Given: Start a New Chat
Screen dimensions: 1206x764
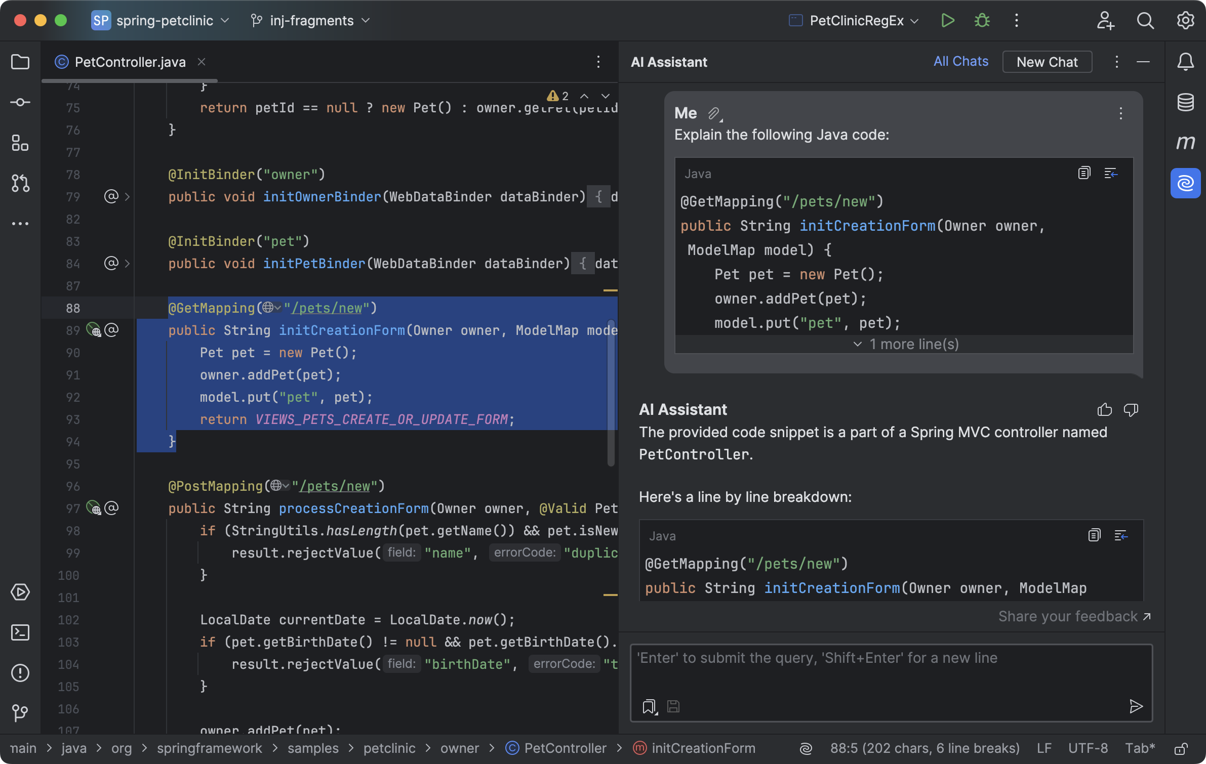Looking at the screenshot, I should [1047, 62].
